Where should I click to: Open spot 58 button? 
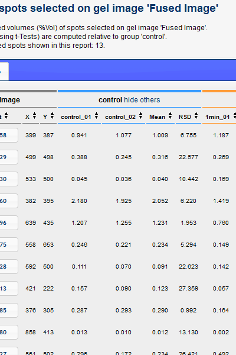9,135
